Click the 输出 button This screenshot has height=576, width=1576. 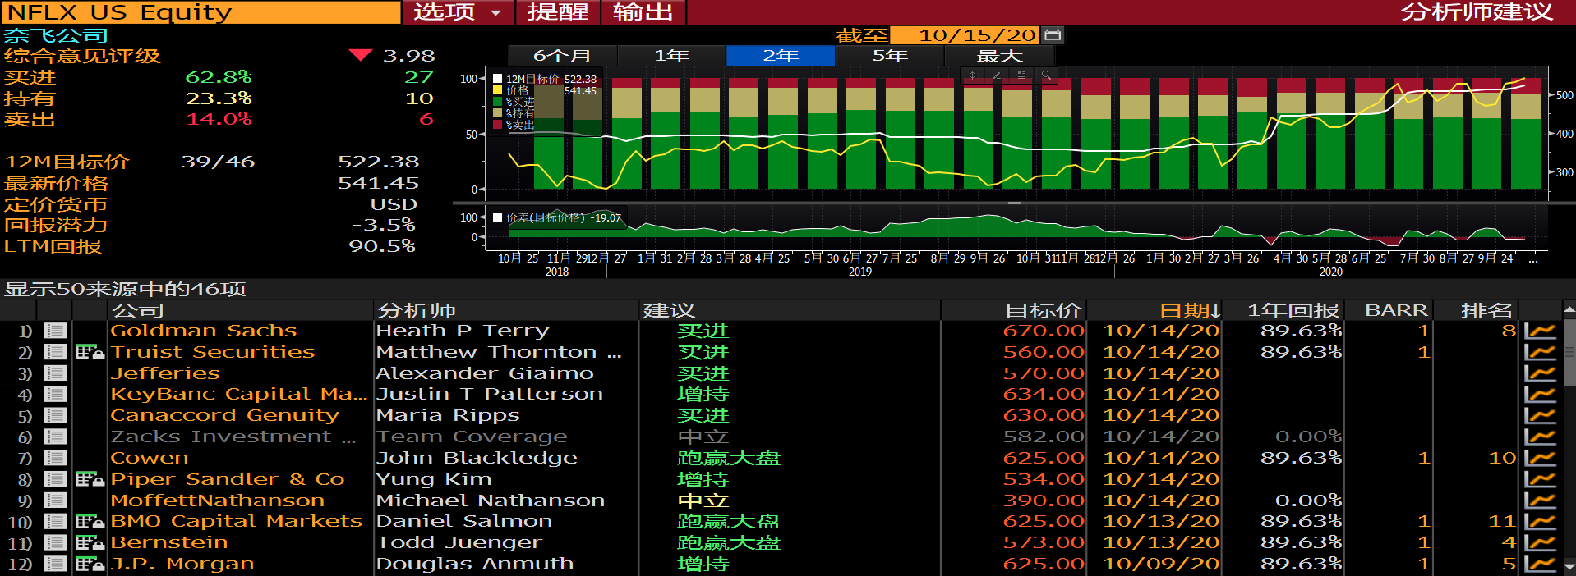(x=643, y=12)
